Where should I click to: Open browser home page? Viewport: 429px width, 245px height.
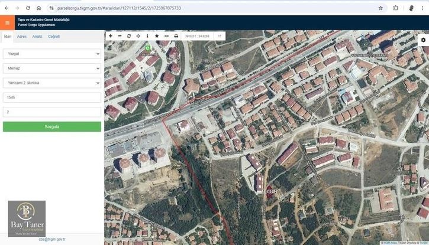coord(39,8)
